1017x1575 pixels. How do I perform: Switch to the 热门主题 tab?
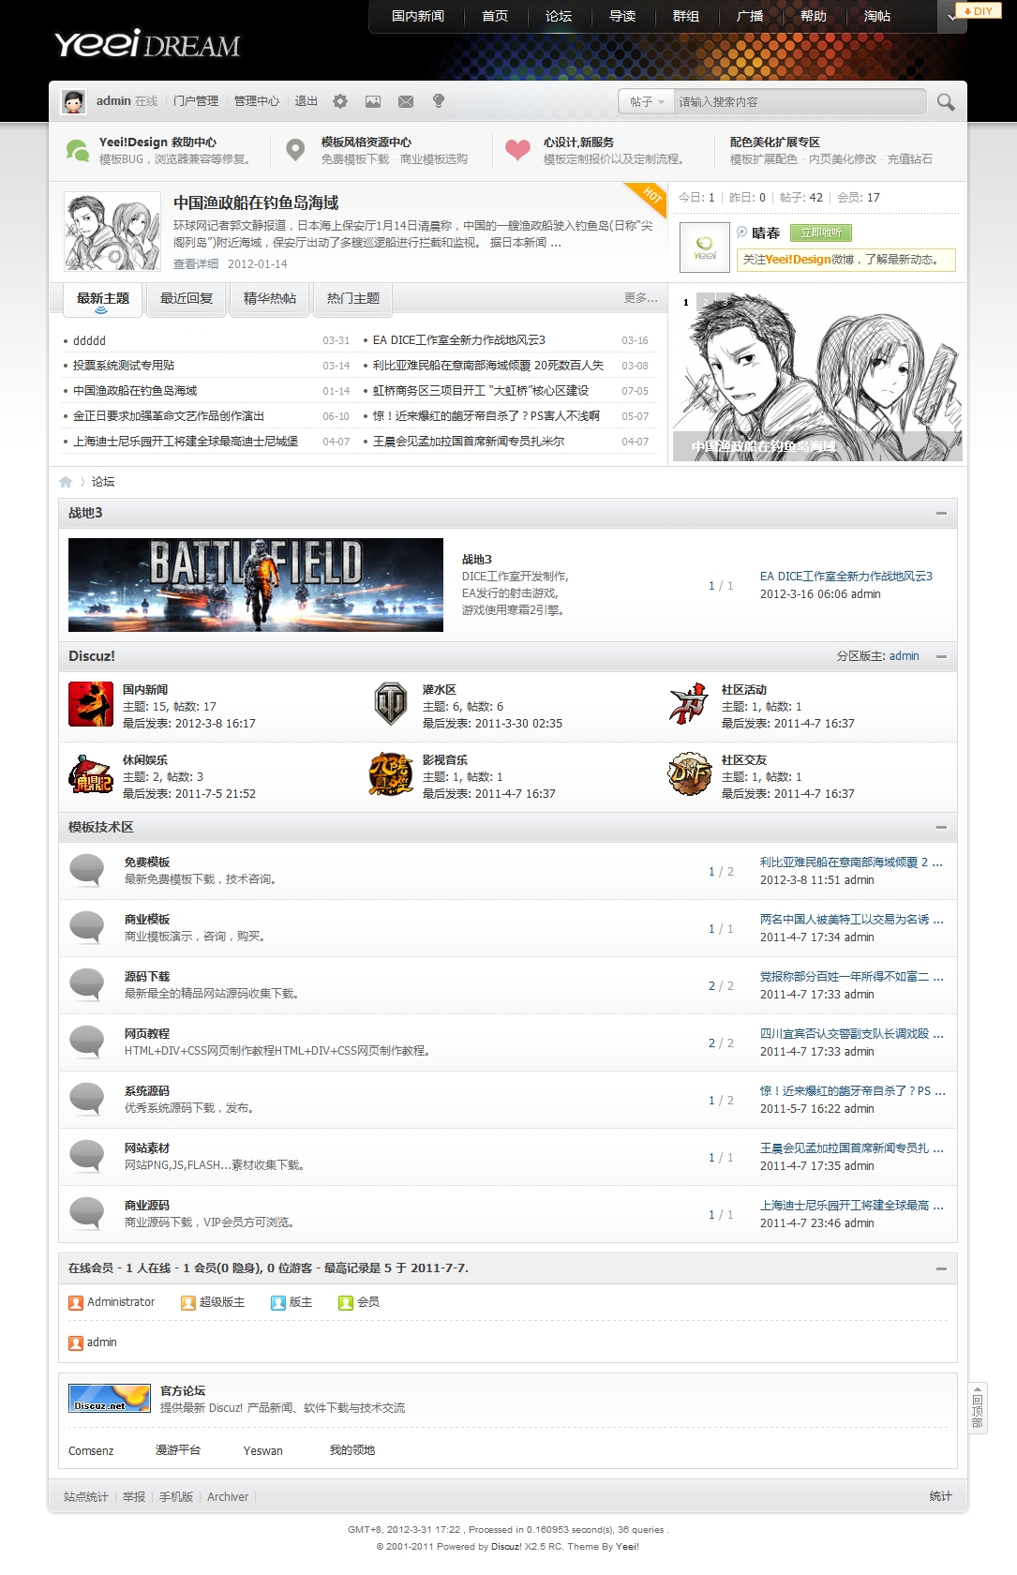tap(353, 299)
